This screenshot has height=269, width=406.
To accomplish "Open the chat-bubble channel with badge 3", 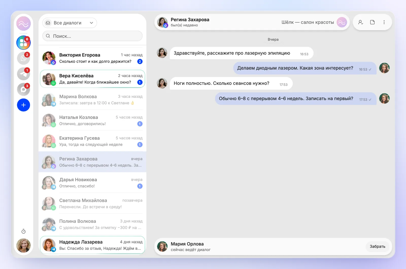I will (23, 89).
